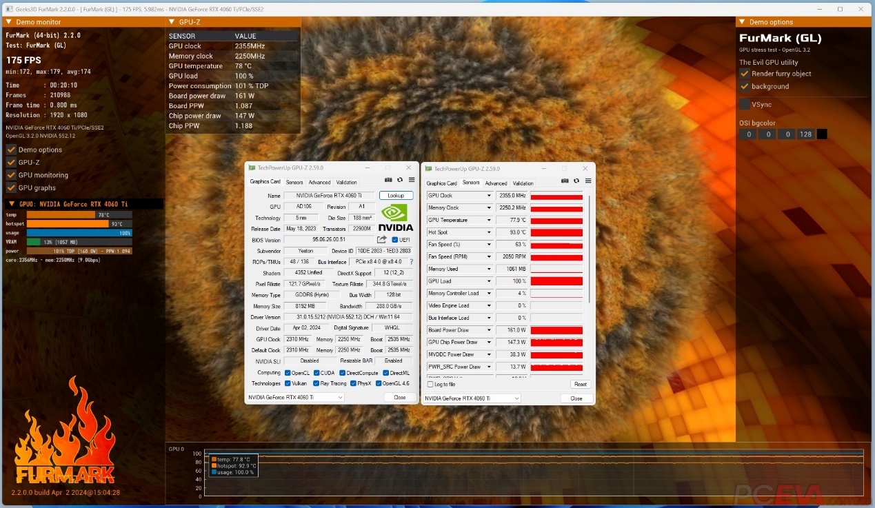Open Advanced tab in right GPU-Z window
Viewport: 875px width, 508px height.
(496, 183)
